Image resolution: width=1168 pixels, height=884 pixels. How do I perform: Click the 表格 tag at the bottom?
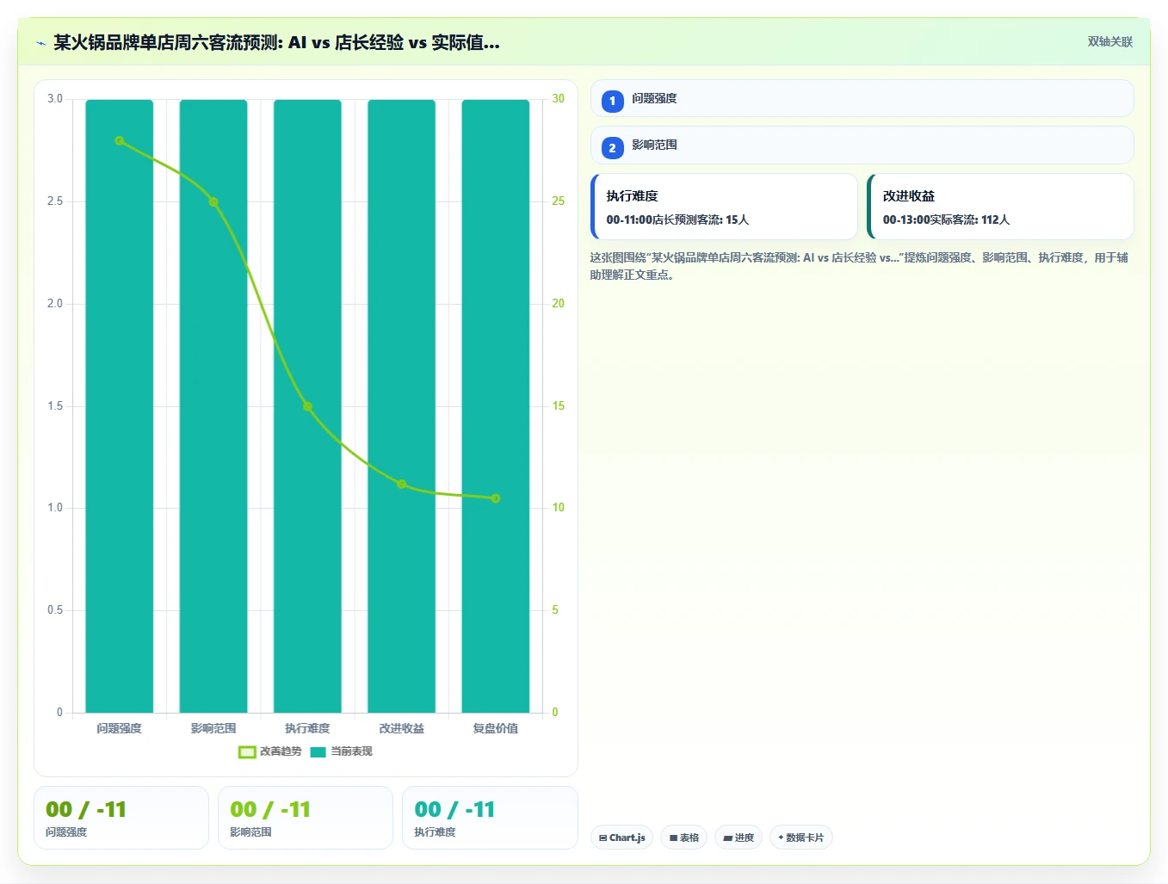point(683,838)
